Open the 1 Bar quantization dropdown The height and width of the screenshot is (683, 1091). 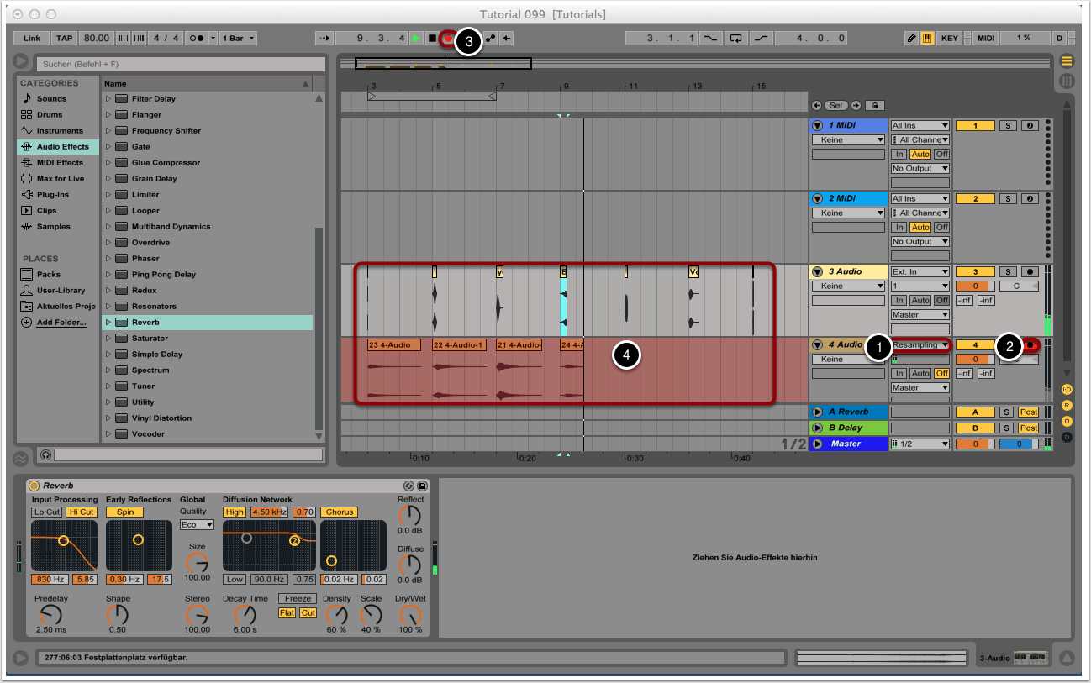(240, 39)
